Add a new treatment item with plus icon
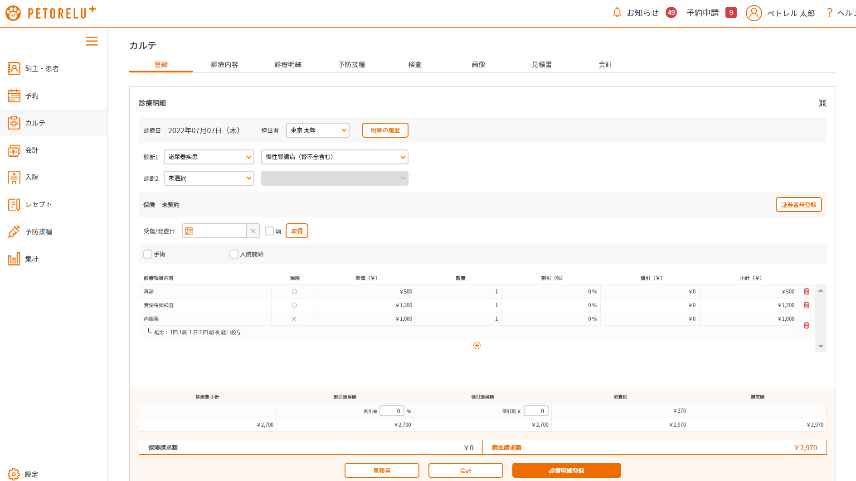The height and width of the screenshot is (481, 856). 477,346
